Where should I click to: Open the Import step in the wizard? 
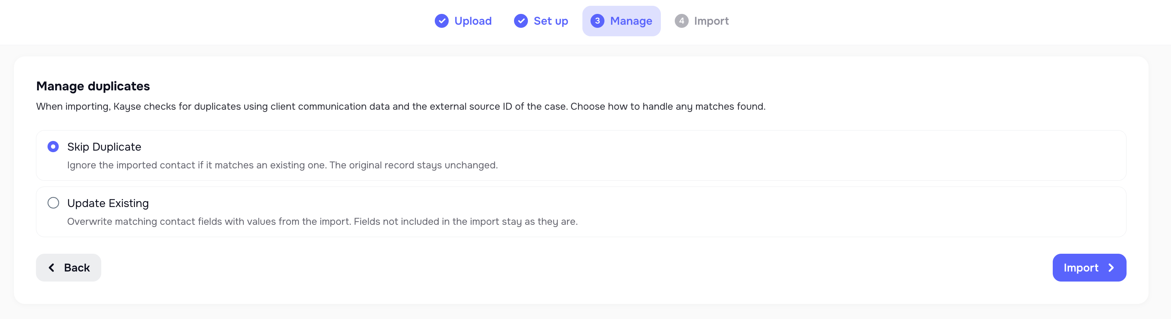tap(1089, 268)
